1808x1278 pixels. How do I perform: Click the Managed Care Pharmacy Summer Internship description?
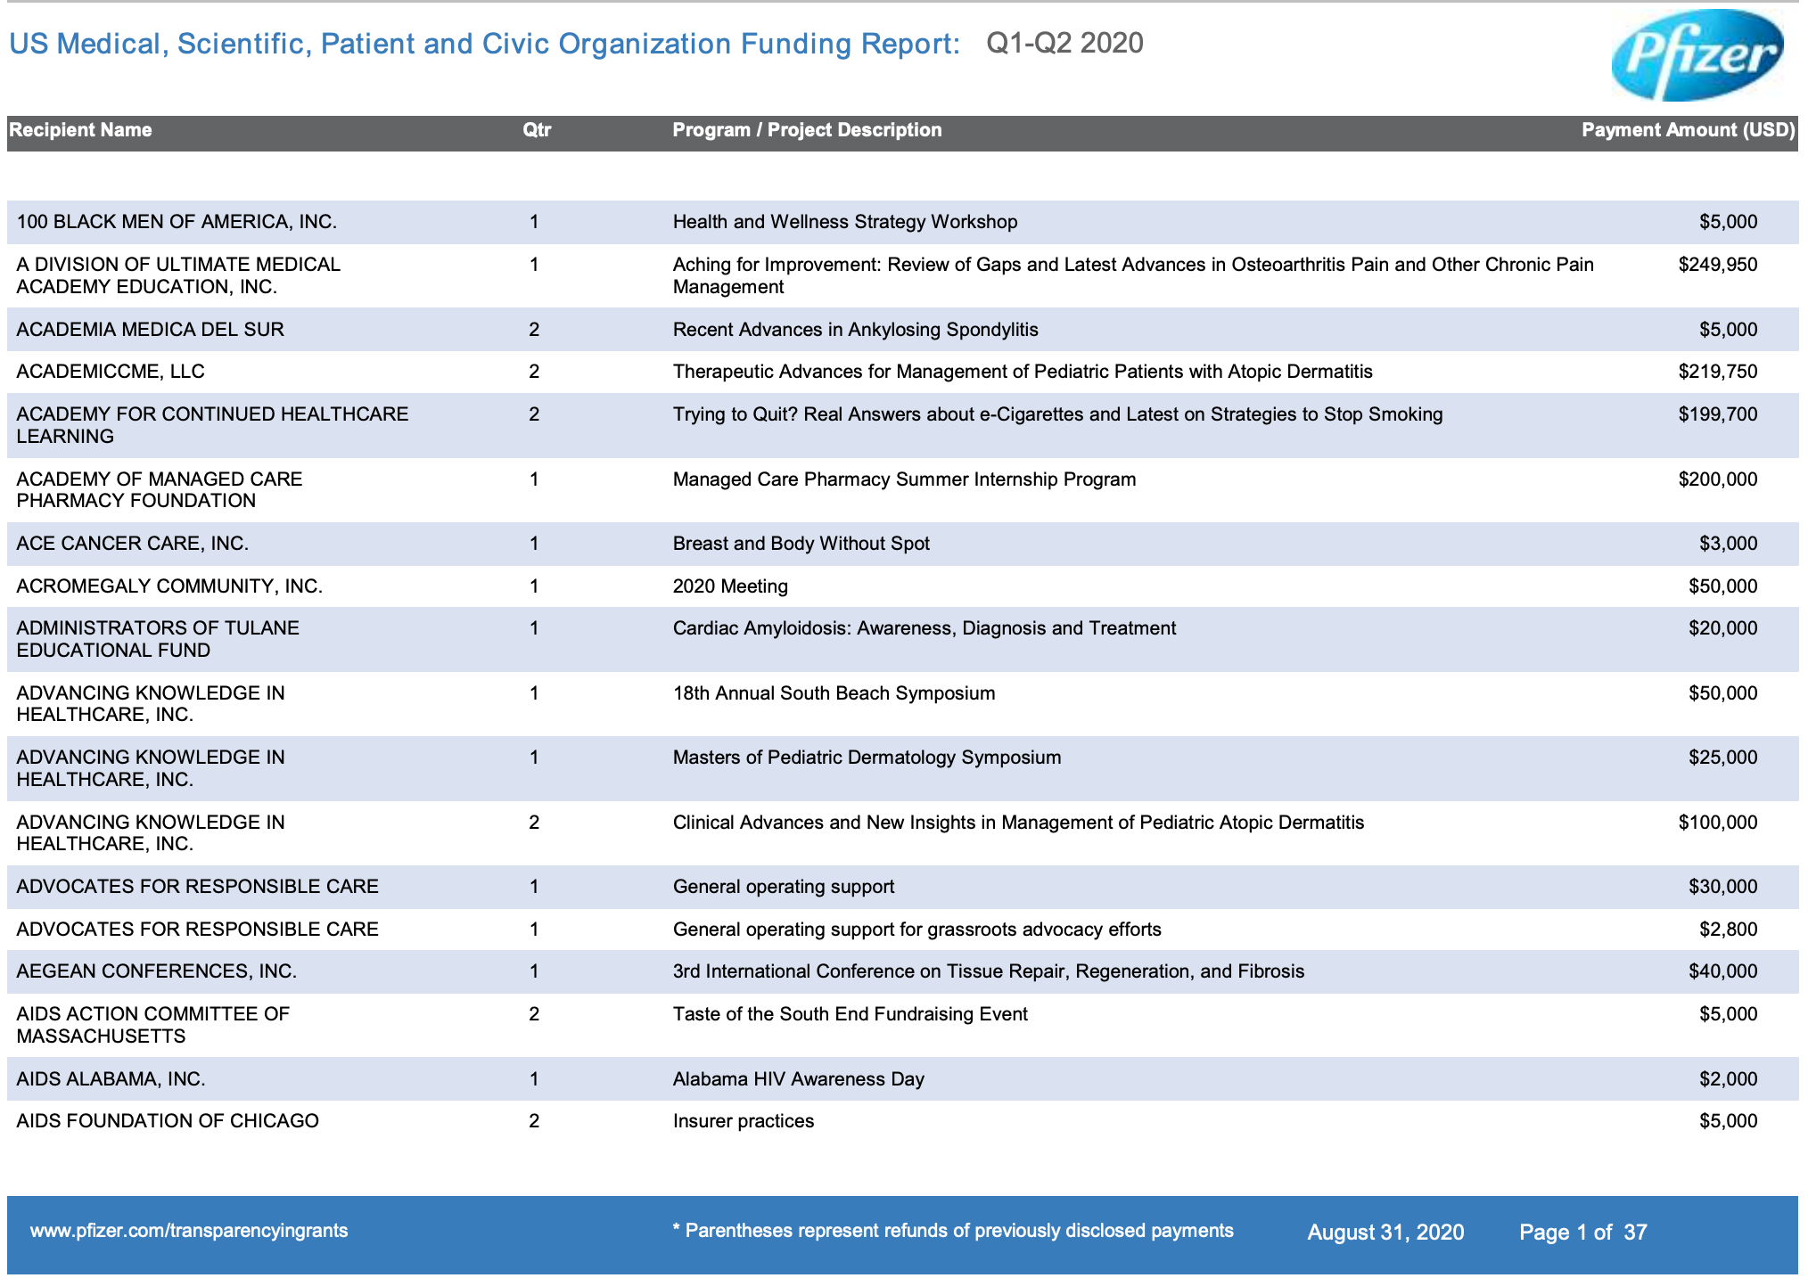[x=904, y=479]
